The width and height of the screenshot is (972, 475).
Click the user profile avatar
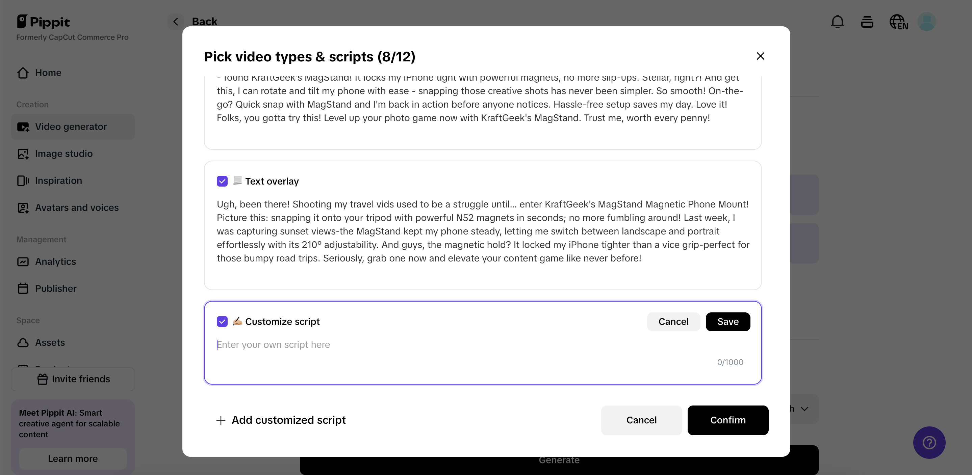[926, 22]
